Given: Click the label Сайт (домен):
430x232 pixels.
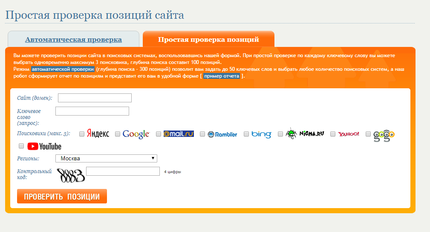Looking at the screenshot, I should click(x=35, y=98).
